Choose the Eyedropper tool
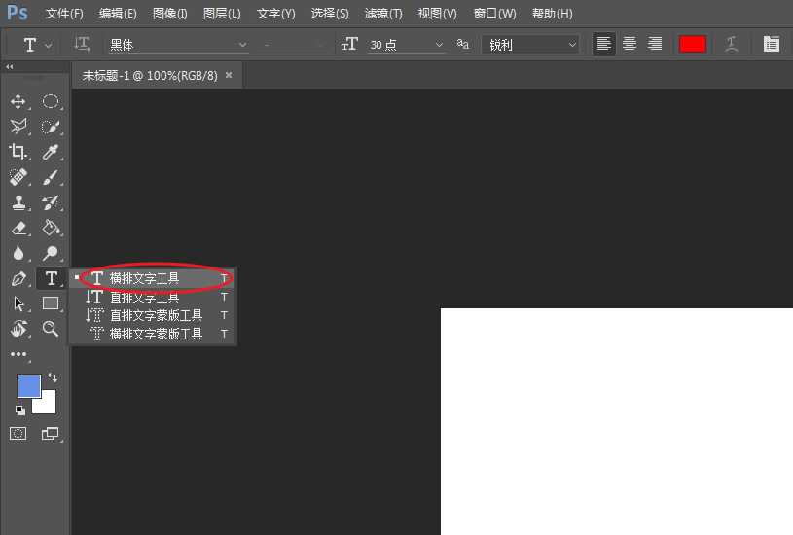This screenshot has width=793, height=535. point(51,152)
